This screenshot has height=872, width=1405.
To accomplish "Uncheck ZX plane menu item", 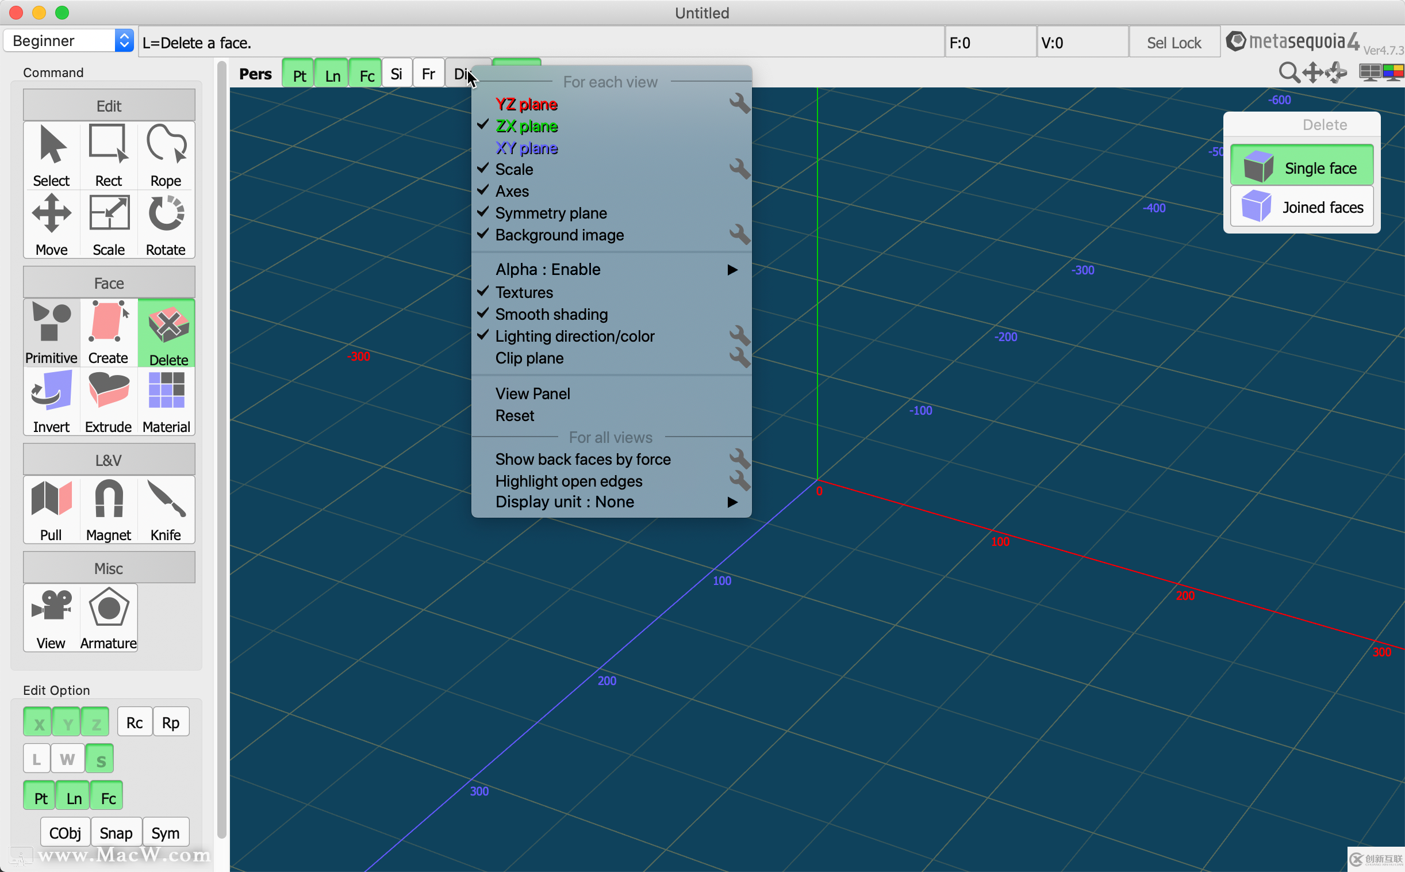I will pos(612,126).
